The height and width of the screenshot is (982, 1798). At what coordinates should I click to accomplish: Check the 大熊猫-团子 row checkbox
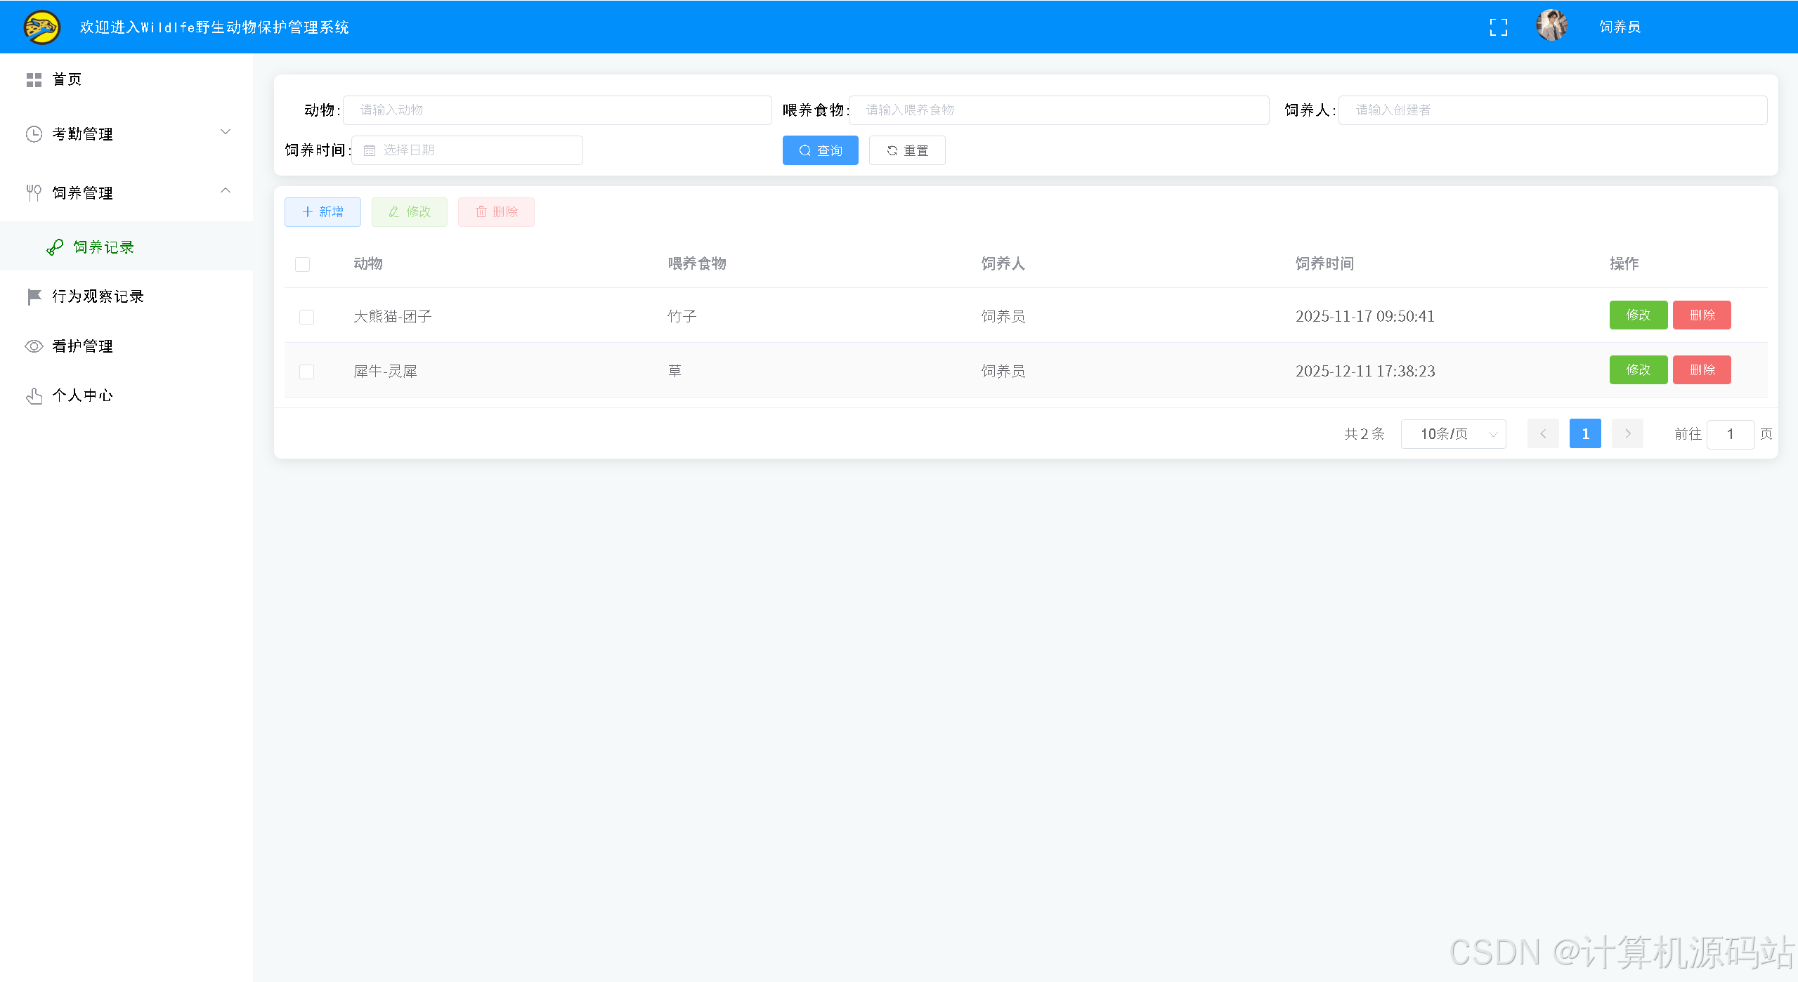306,317
